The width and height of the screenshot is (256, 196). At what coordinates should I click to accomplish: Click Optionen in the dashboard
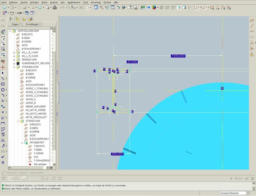click(23, 173)
